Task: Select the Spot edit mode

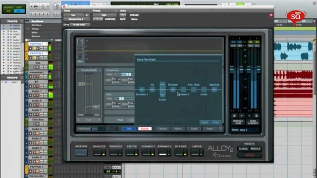Action: click(19, 7)
